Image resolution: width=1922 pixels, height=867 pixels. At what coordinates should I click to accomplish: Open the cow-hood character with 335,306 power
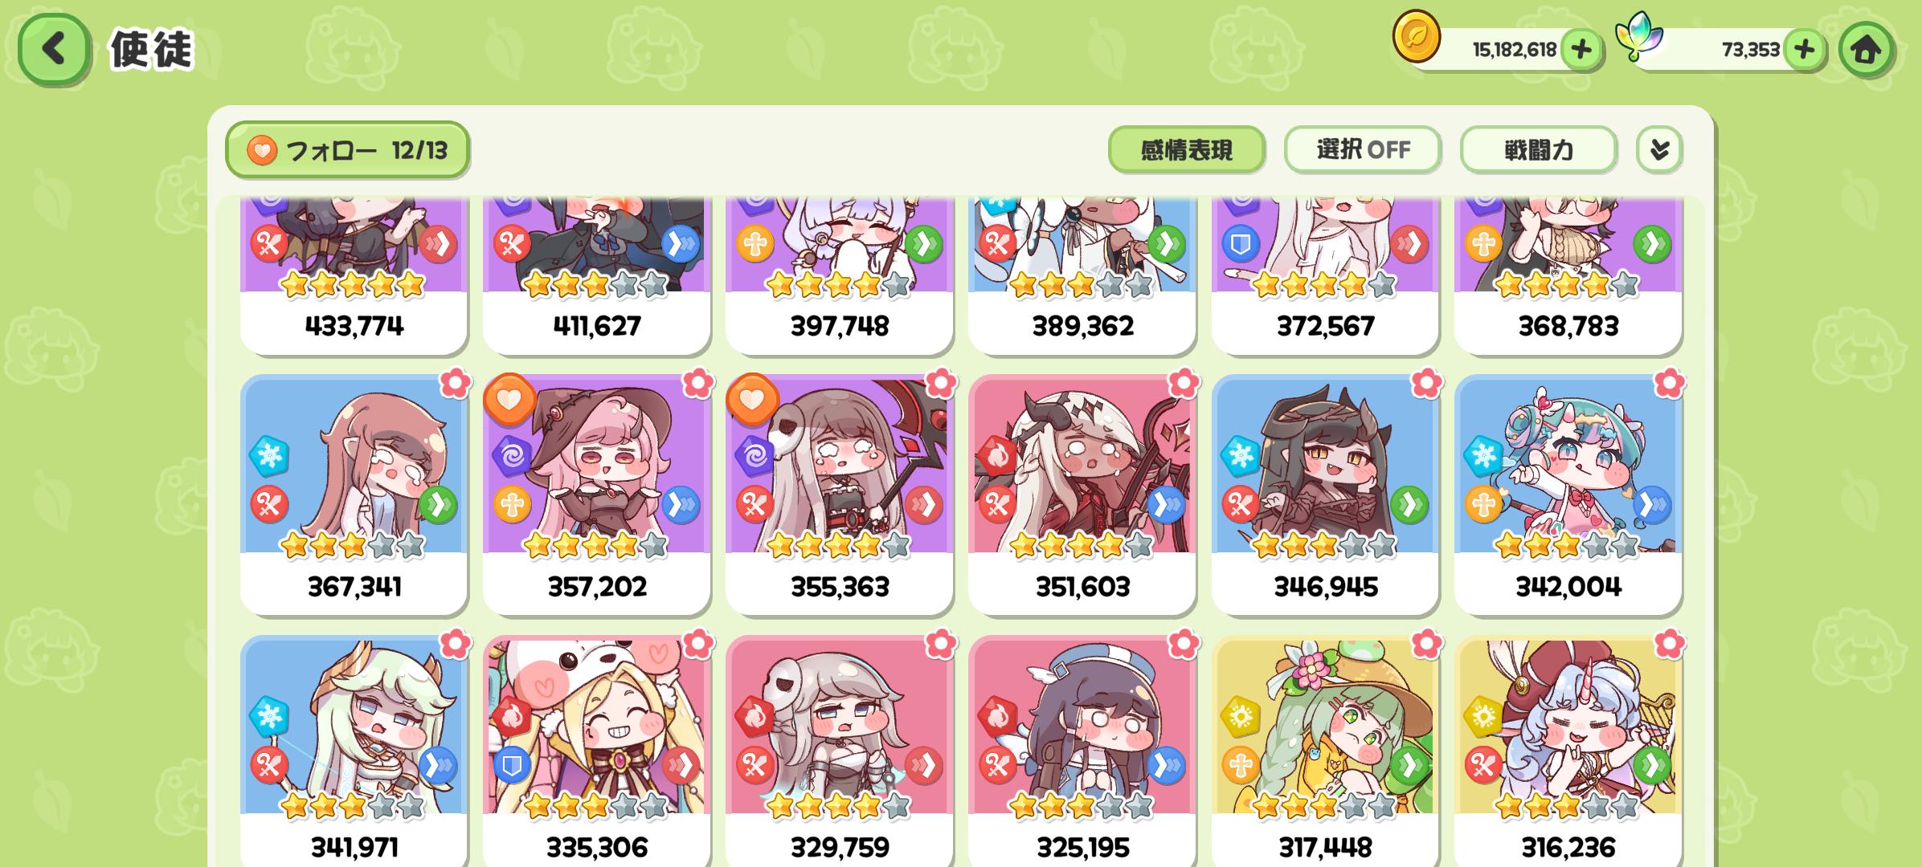tap(596, 751)
